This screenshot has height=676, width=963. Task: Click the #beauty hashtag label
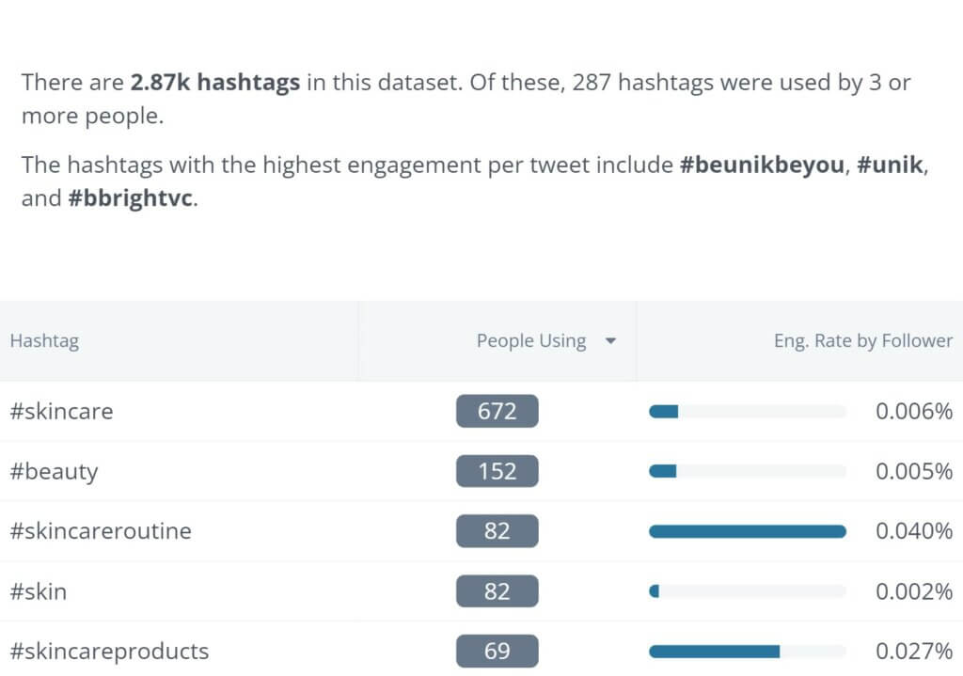54,471
